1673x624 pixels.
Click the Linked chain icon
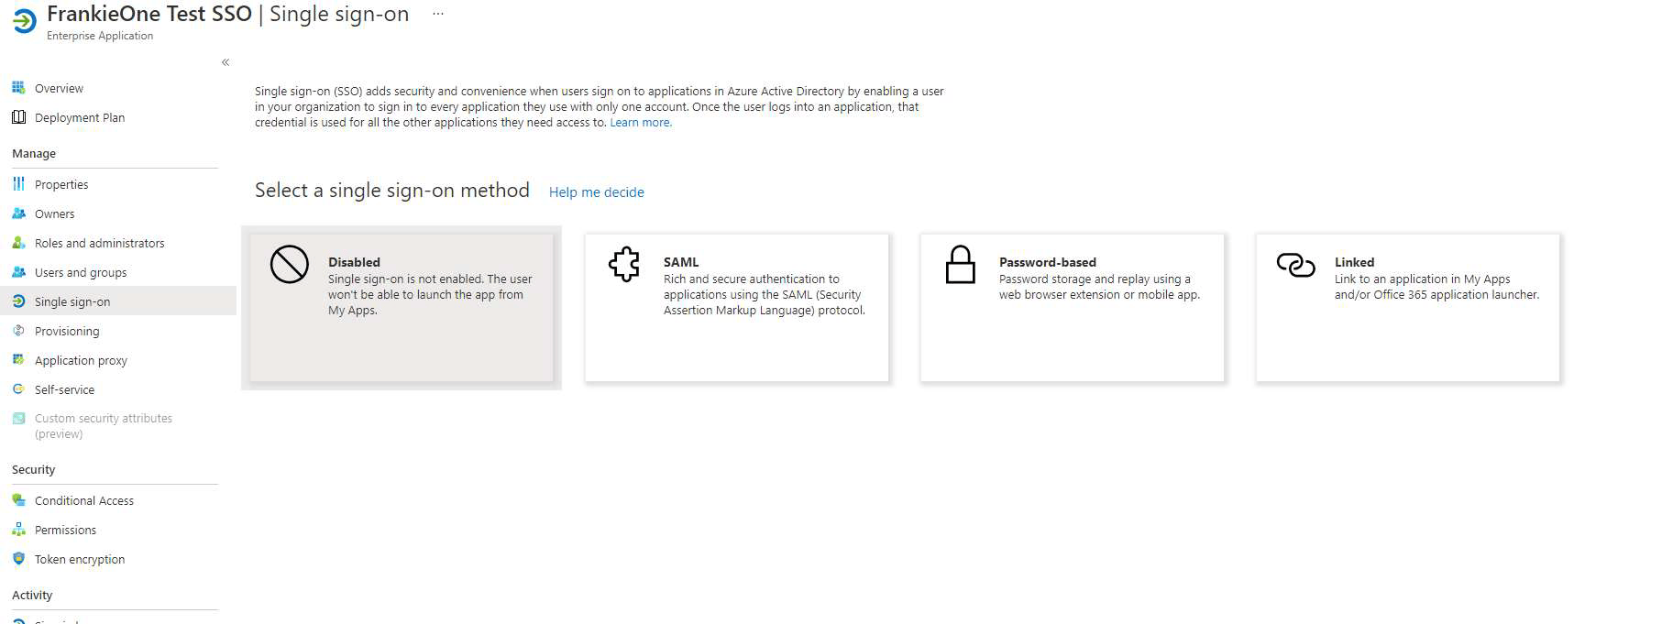[1294, 265]
